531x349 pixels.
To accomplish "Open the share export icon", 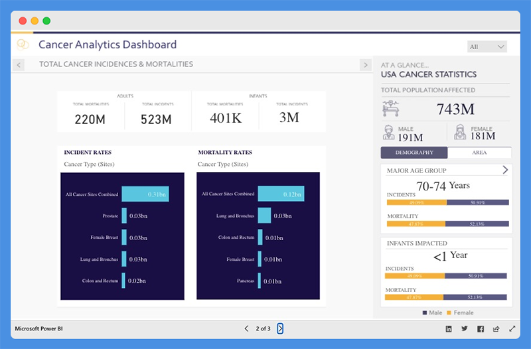I will click(496, 328).
